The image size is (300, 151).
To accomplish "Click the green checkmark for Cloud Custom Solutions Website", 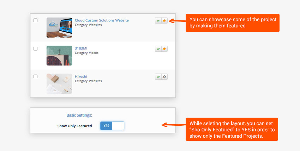I will pyautogui.click(x=158, y=21).
